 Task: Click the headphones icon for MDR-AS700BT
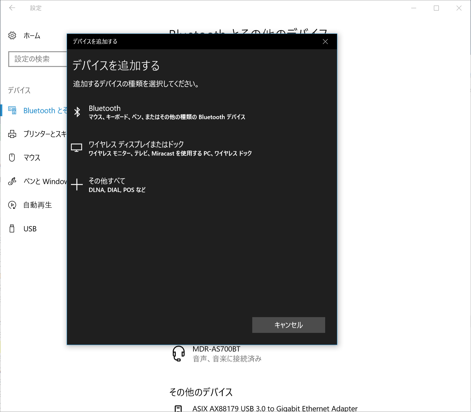tap(178, 354)
